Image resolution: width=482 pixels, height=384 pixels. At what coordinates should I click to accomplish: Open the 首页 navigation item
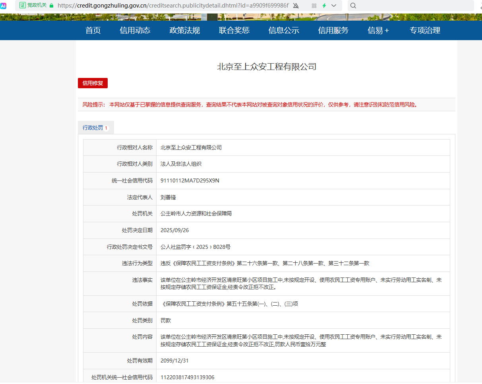pyautogui.click(x=93, y=31)
